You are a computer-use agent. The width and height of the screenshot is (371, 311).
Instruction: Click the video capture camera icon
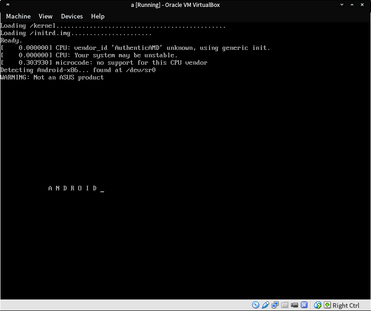(294, 305)
